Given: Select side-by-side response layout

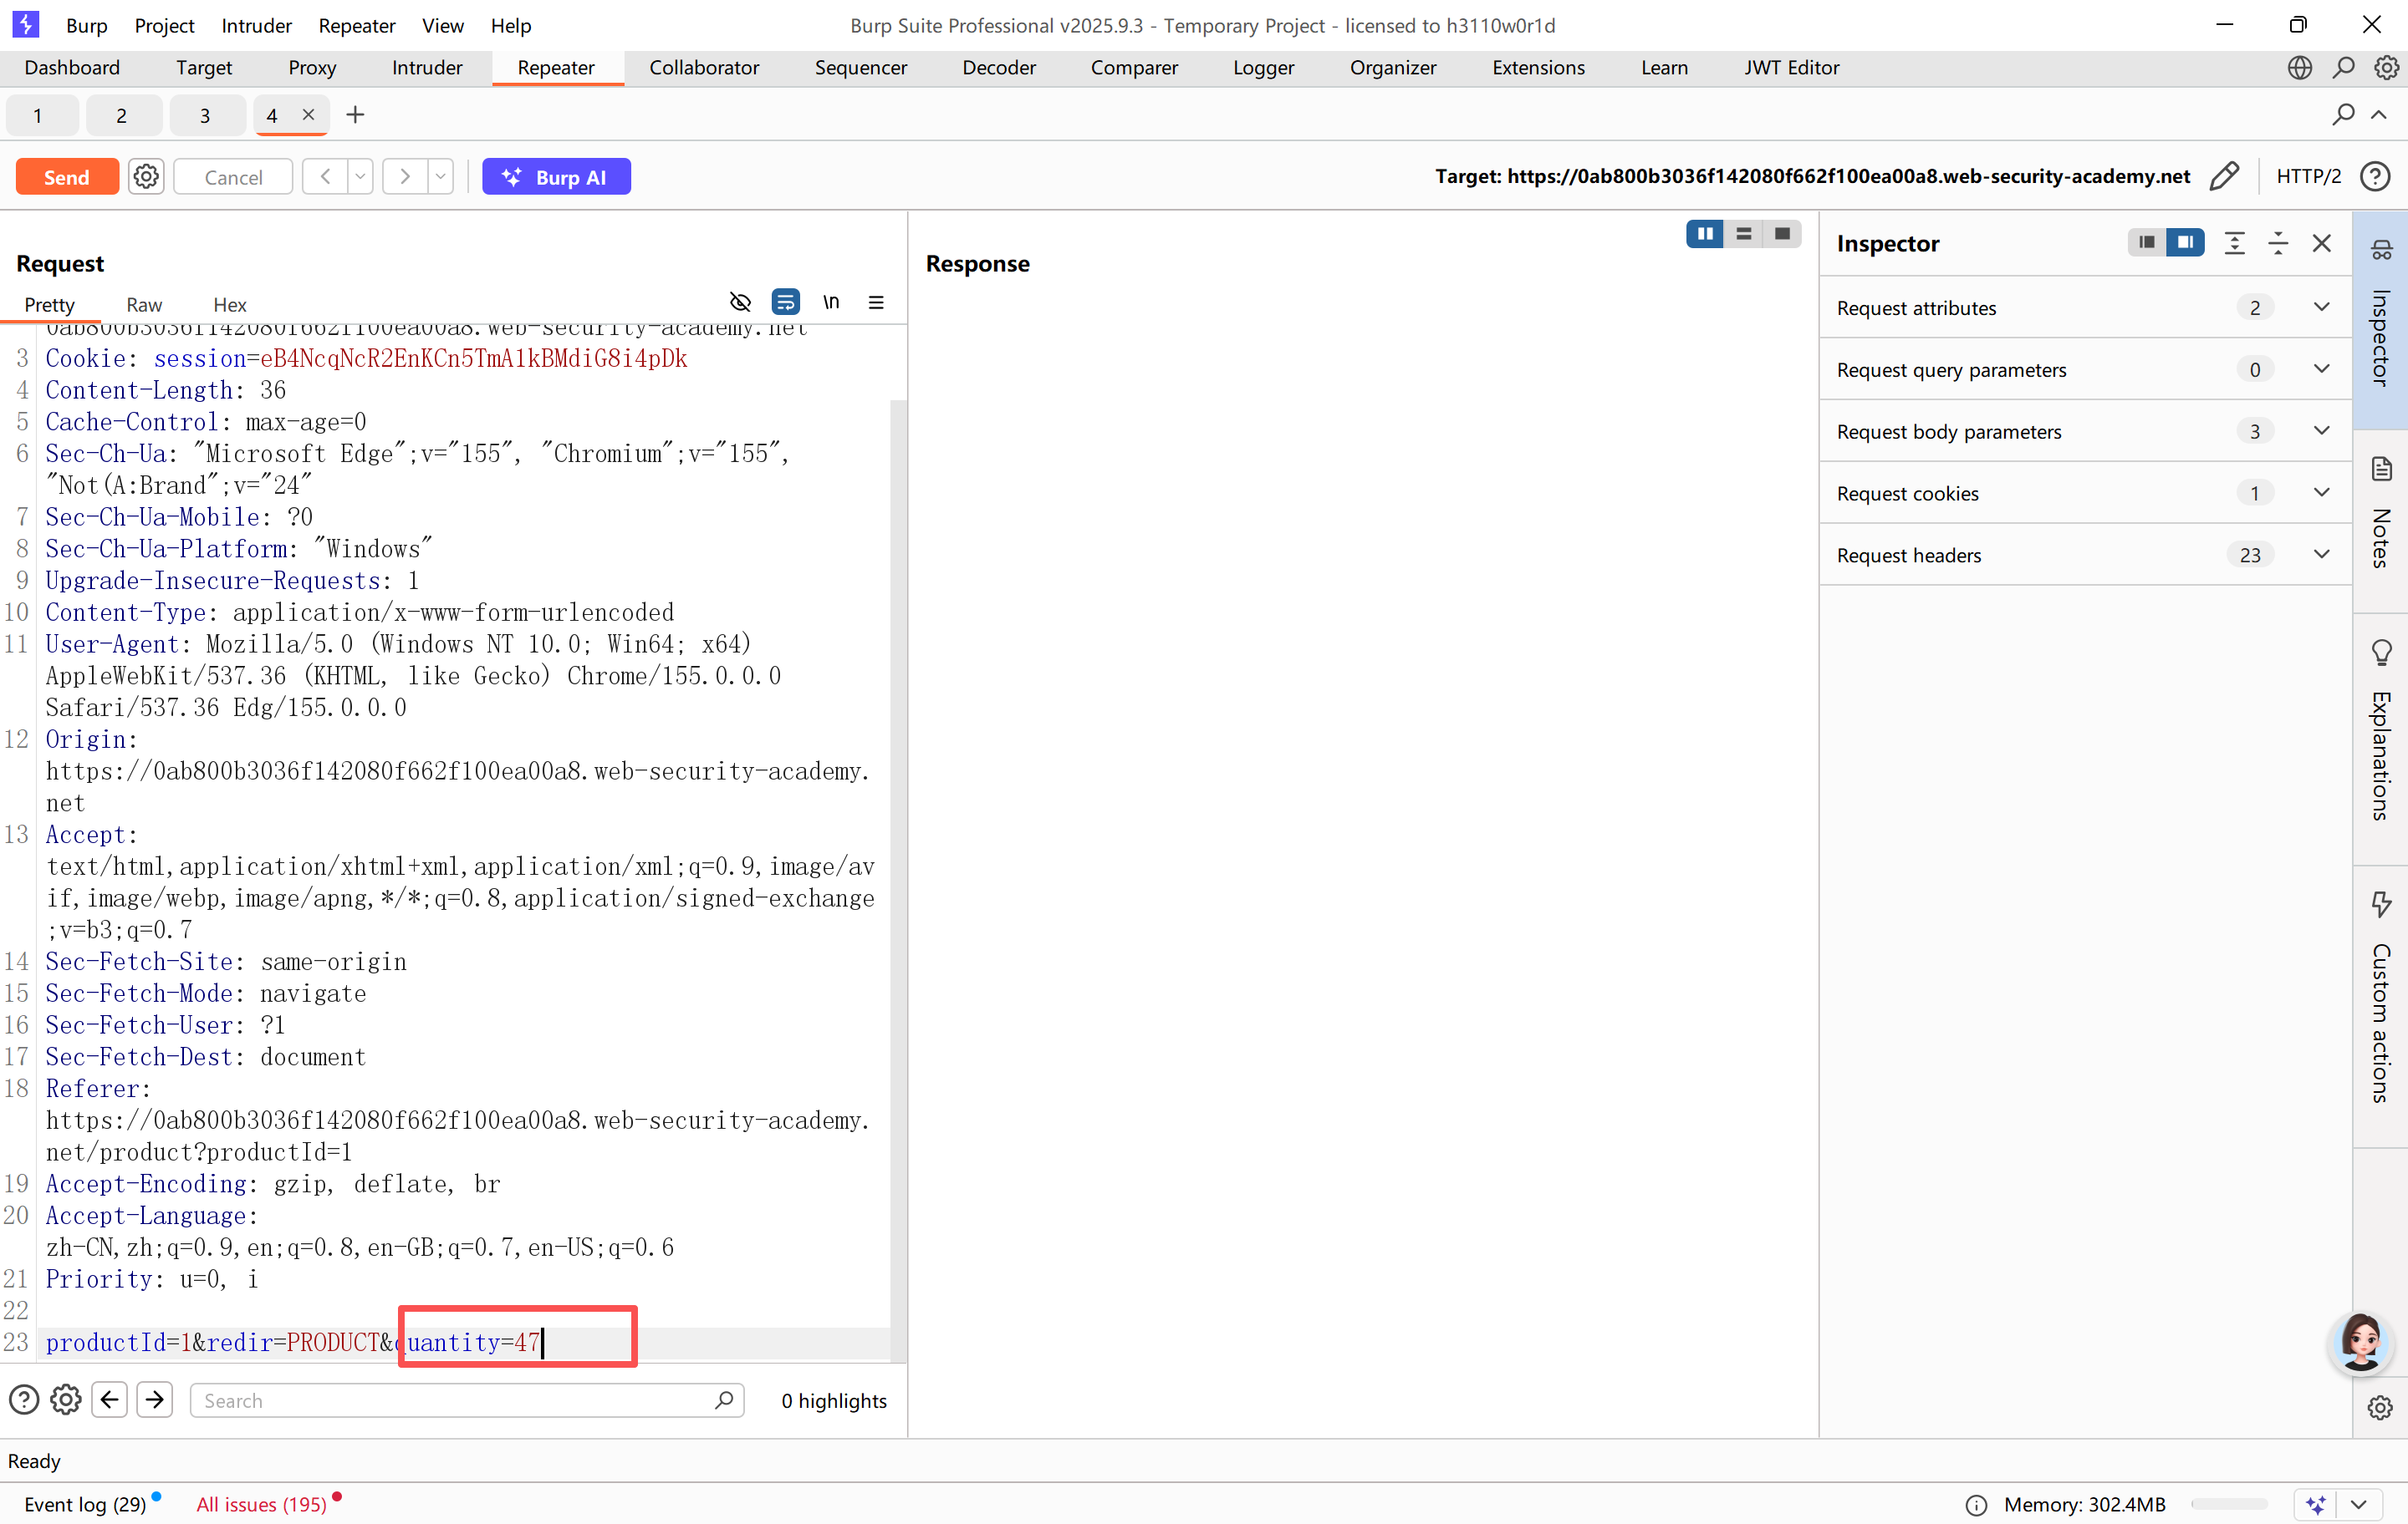Looking at the screenshot, I should coord(1705,234).
